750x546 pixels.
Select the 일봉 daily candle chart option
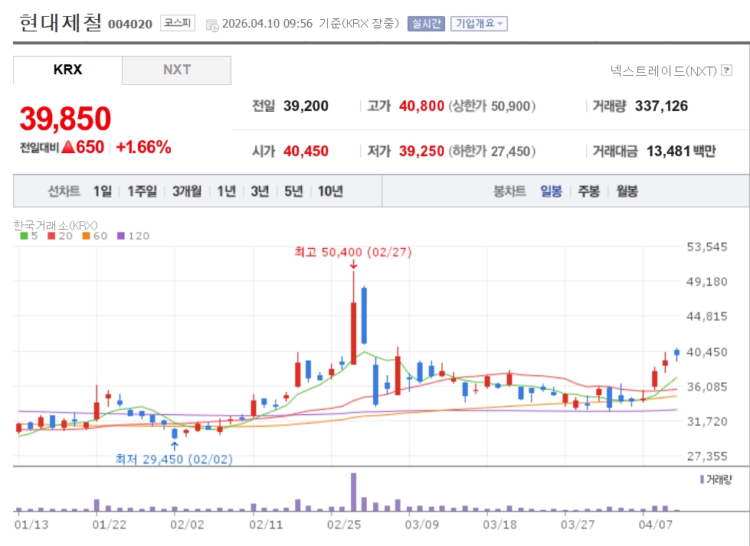pos(551,191)
